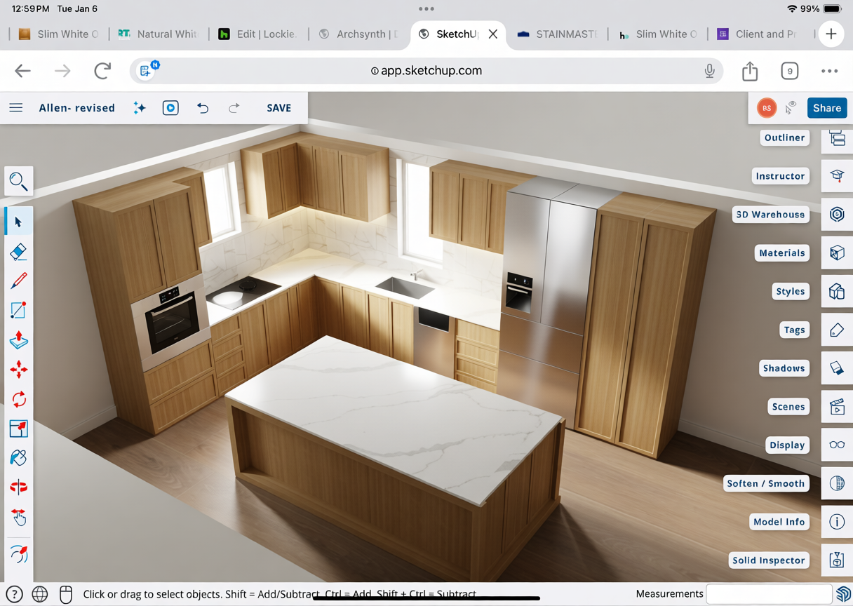Click the Search magnifier tool
The width and height of the screenshot is (853, 606).
click(19, 182)
